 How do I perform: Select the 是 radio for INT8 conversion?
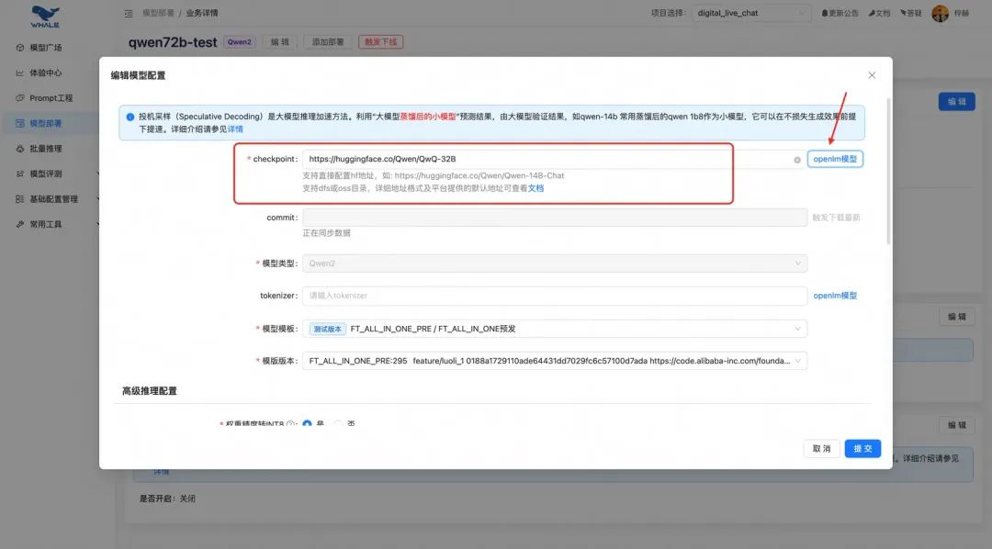(309, 423)
